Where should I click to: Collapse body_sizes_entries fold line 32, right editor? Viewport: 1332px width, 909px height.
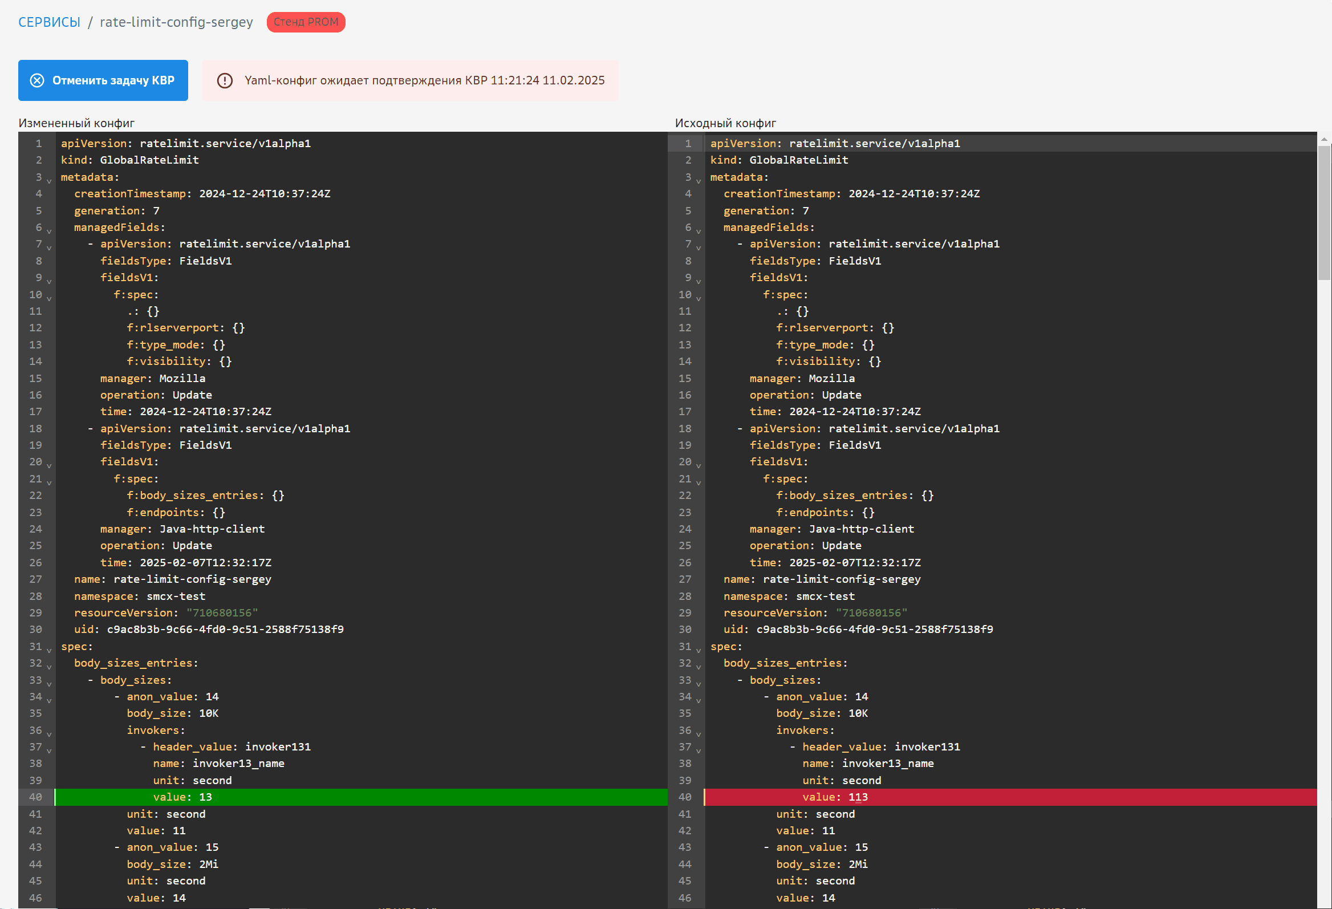click(698, 667)
